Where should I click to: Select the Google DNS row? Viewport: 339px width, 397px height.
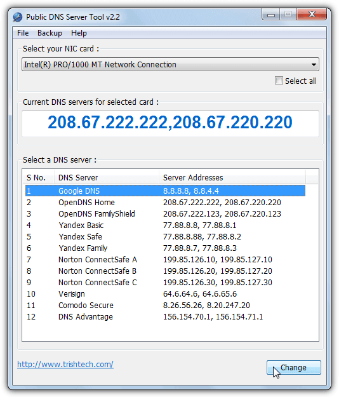click(x=165, y=191)
